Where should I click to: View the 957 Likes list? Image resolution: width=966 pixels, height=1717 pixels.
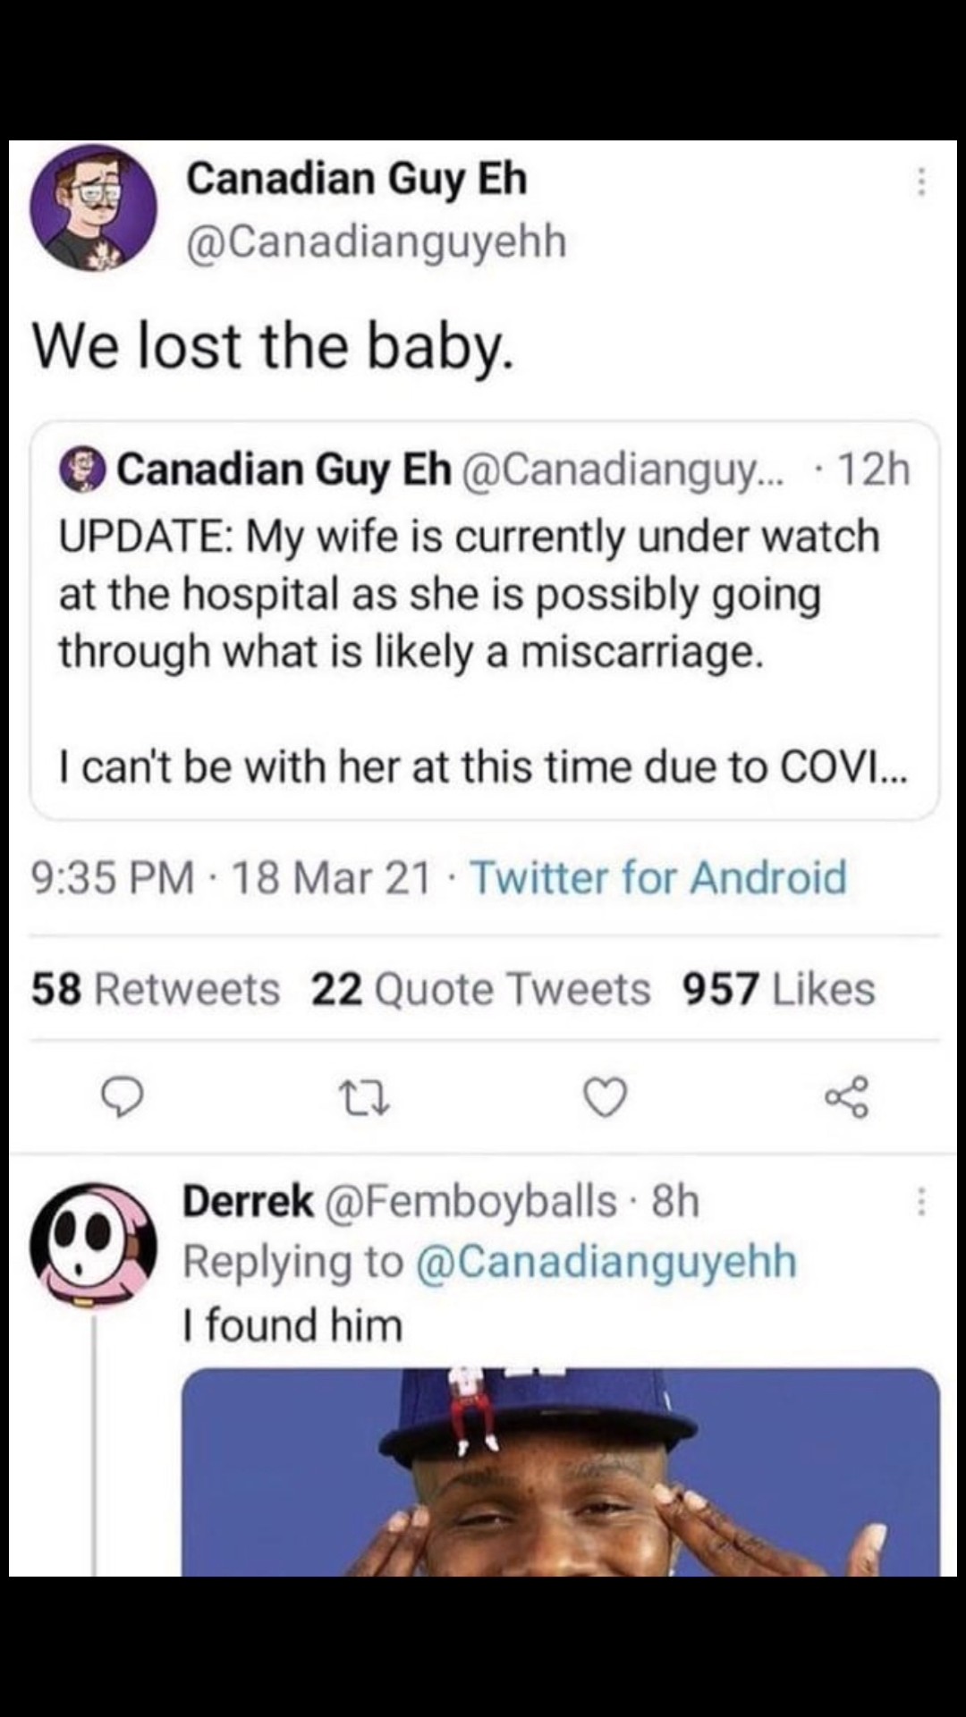(778, 989)
